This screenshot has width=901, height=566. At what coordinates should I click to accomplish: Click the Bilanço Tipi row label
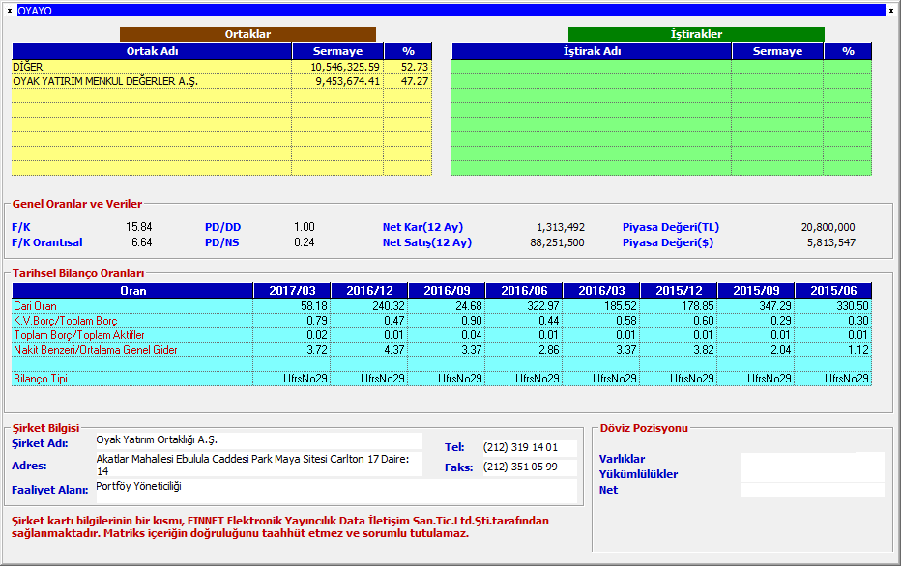(41, 379)
